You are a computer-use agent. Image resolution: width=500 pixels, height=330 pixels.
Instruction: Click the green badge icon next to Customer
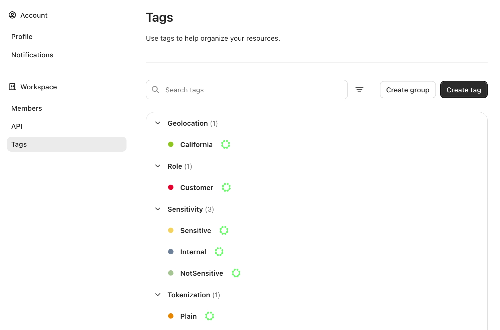pyautogui.click(x=226, y=187)
